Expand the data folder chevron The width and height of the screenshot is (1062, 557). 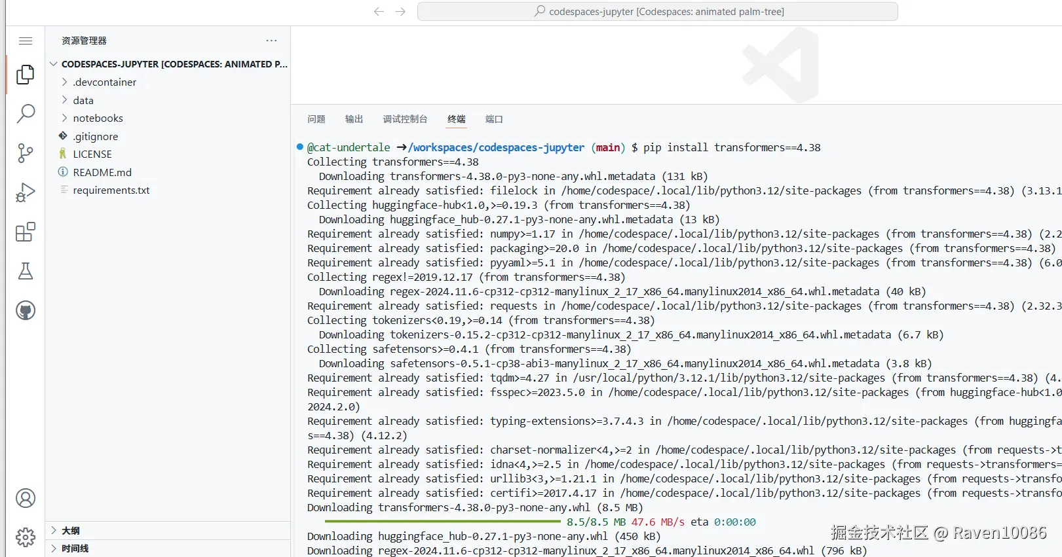pyautogui.click(x=64, y=99)
